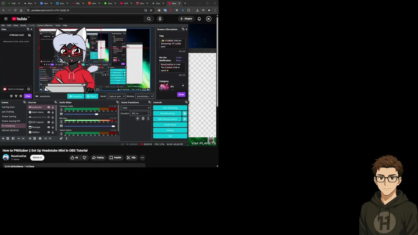Bookmark this page with star icon
418x235 pixels.
(x=151, y=10)
